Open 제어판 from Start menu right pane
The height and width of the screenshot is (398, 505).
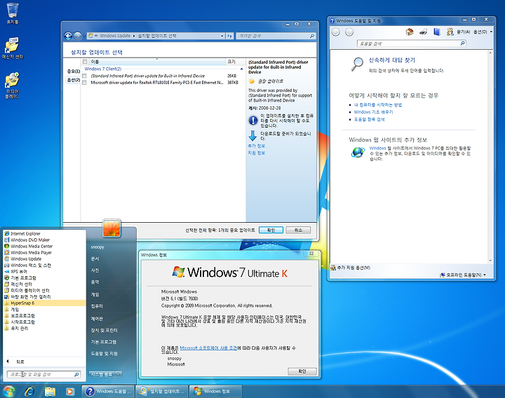(x=97, y=319)
